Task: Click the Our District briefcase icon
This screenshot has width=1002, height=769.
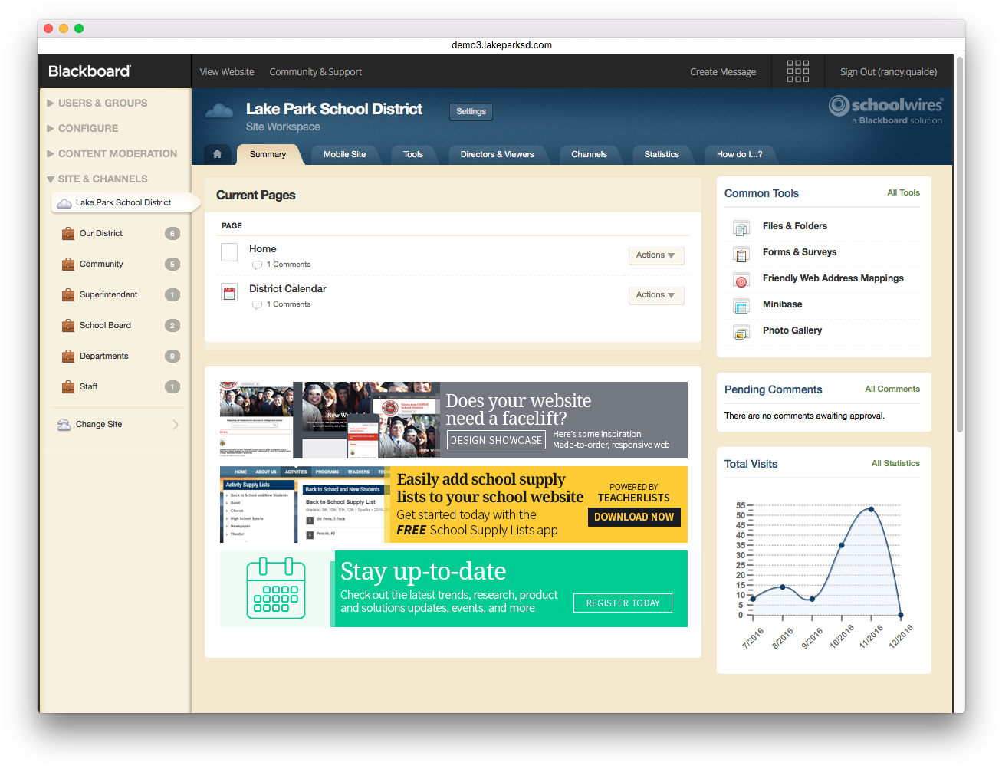Action: 68,233
